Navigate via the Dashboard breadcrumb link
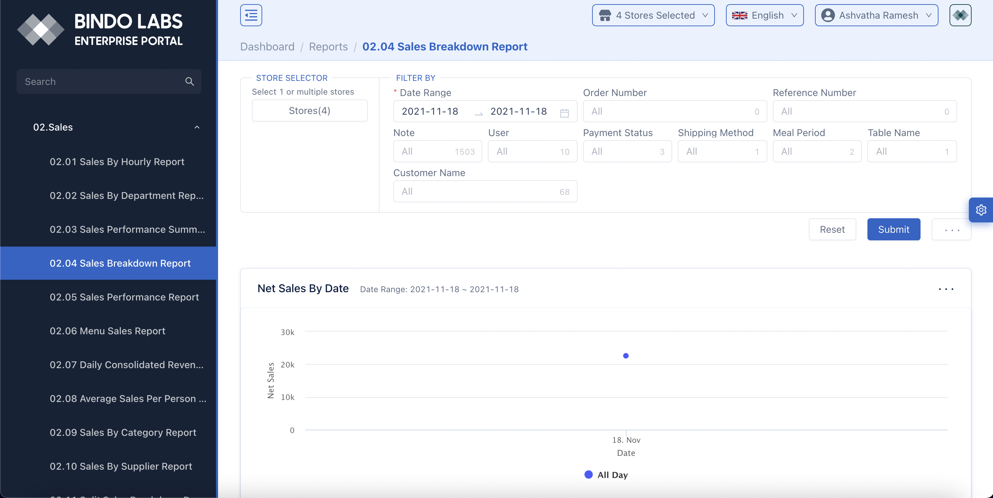The height and width of the screenshot is (498, 993). [x=267, y=46]
